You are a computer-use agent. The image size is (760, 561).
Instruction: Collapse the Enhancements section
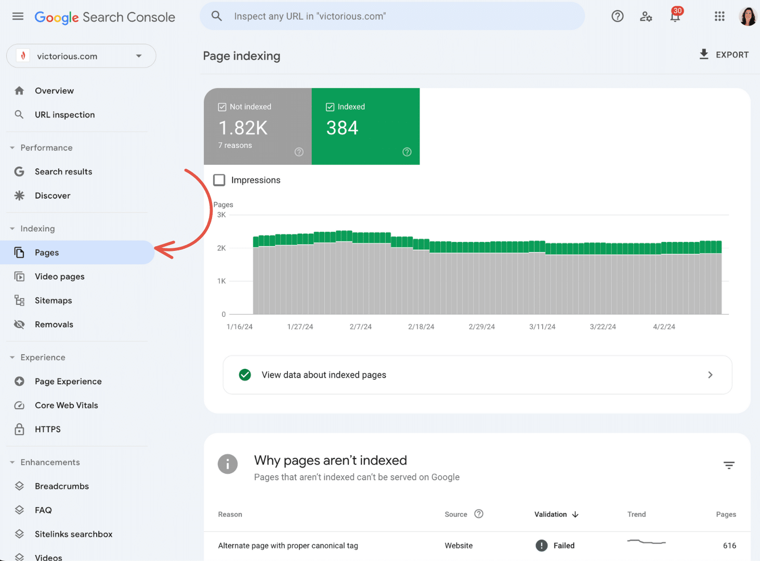point(12,462)
